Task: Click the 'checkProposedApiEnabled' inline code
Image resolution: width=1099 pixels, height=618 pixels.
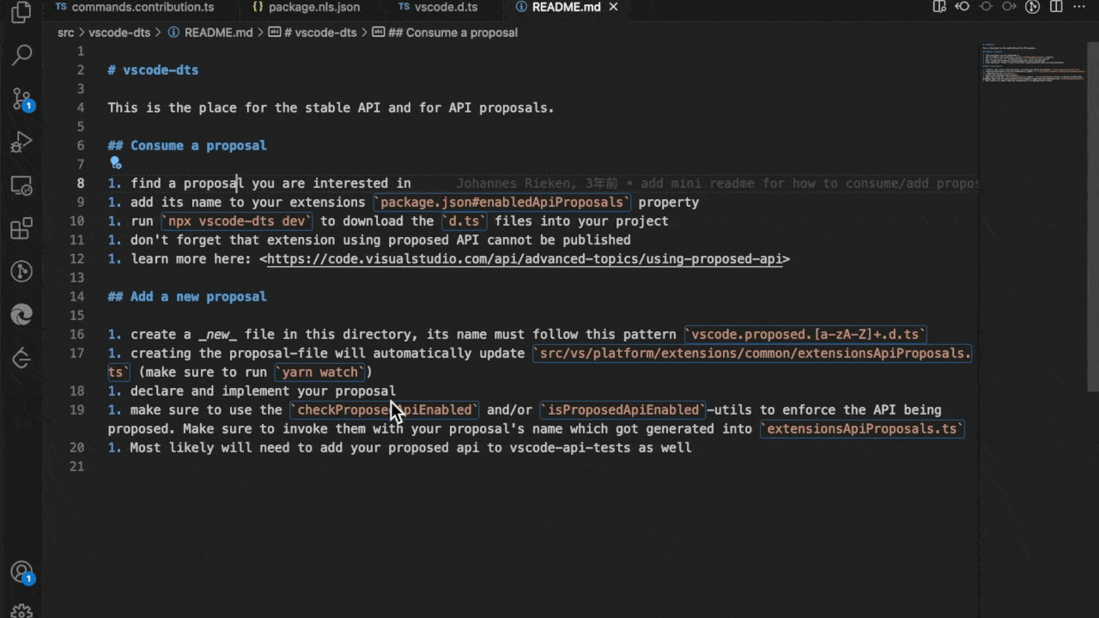Action: pyautogui.click(x=385, y=409)
